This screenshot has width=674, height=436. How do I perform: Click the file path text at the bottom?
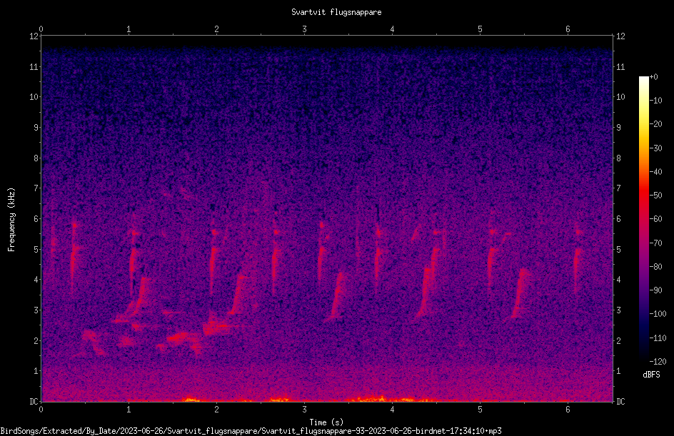(251, 431)
